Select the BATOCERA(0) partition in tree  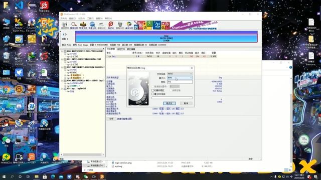pos(76,83)
